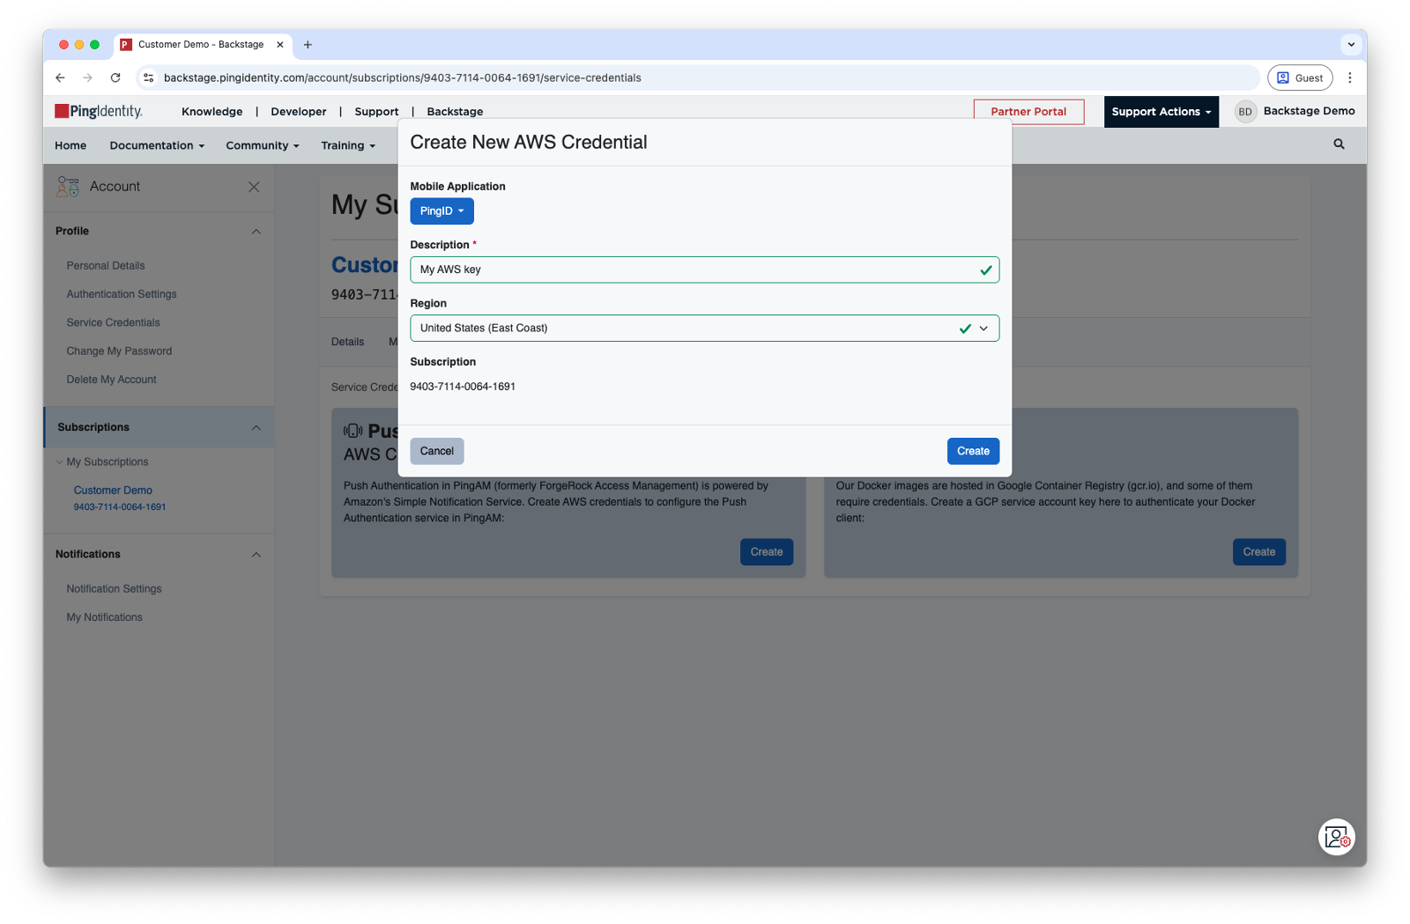This screenshot has width=1410, height=924.
Task: Collapse the Notifications sidebar section
Action: 256,555
